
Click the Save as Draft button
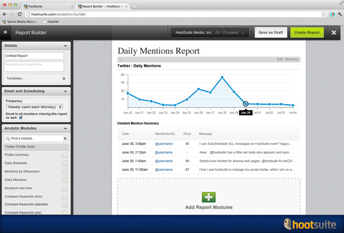click(271, 33)
